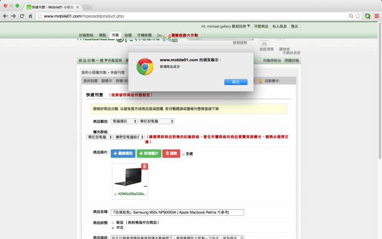Click 刊登商品 in top bar

(261, 26)
